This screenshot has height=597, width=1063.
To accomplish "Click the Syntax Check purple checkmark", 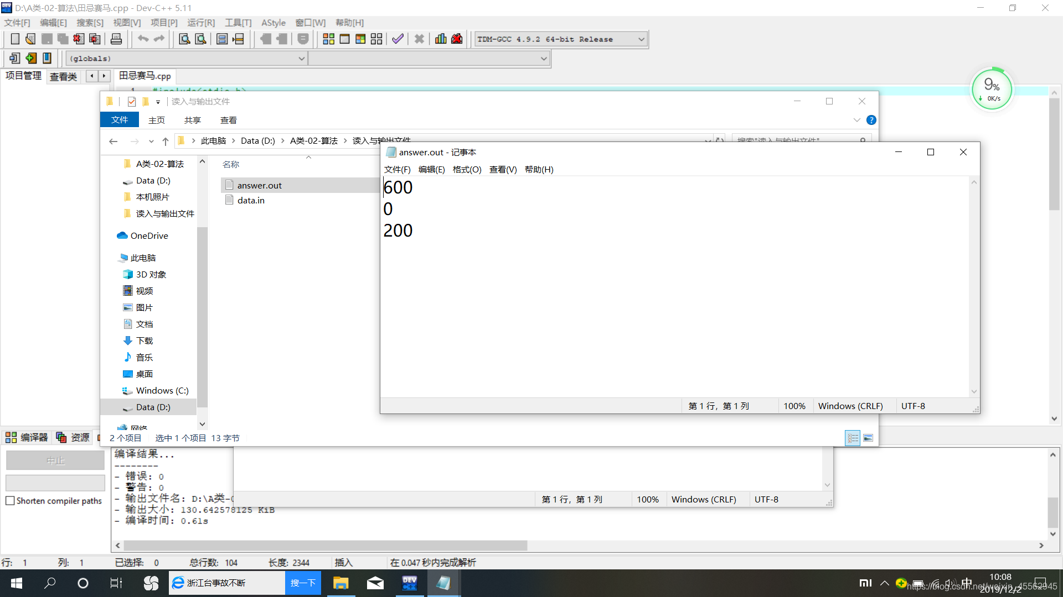I will pyautogui.click(x=398, y=39).
